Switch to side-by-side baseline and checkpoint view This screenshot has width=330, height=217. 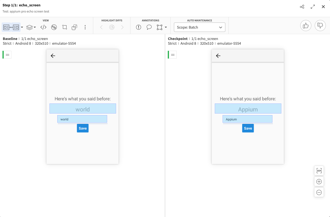(11, 27)
